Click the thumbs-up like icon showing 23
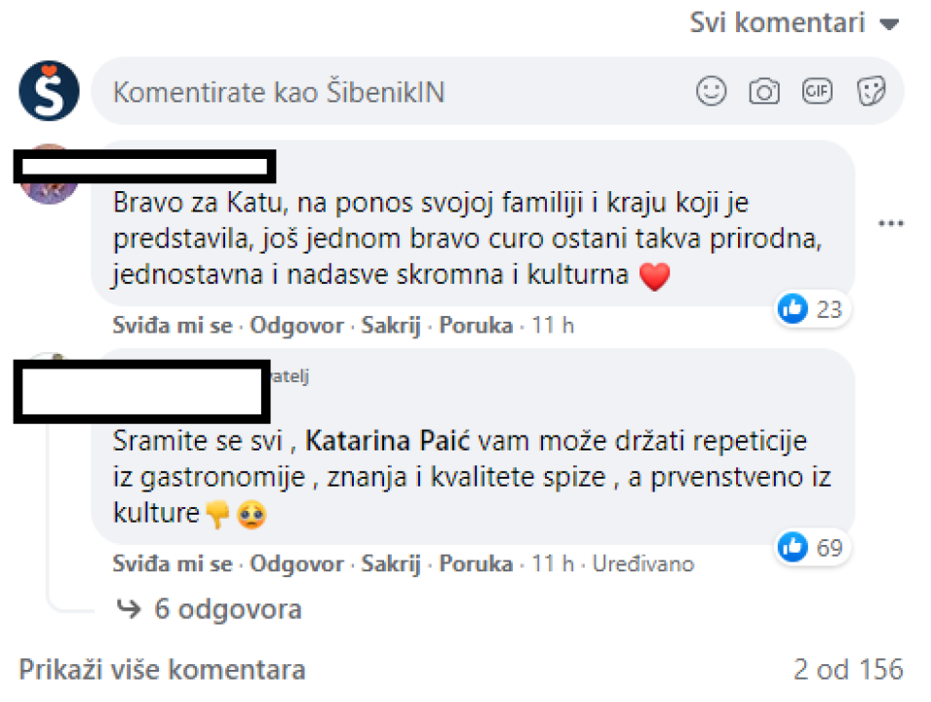931x702 pixels. [x=794, y=308]
